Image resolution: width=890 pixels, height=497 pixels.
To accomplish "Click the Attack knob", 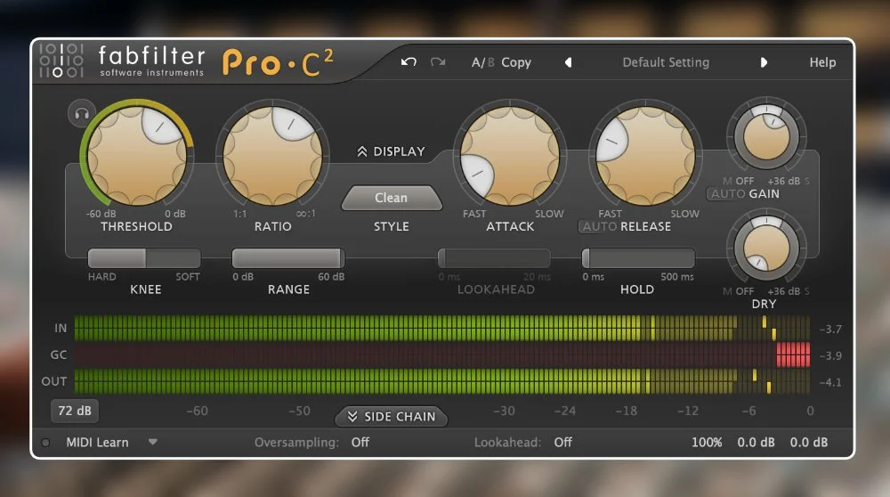I will point(510,155).
